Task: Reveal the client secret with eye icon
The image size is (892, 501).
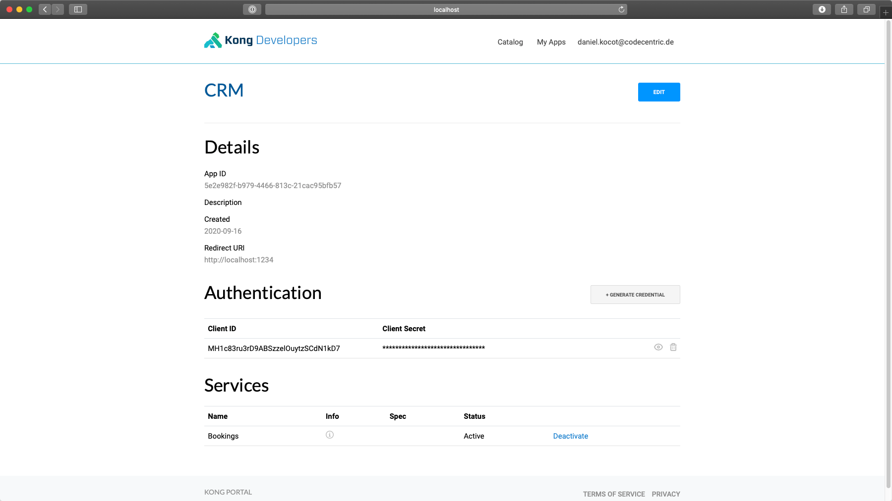Action: point(658,347)
